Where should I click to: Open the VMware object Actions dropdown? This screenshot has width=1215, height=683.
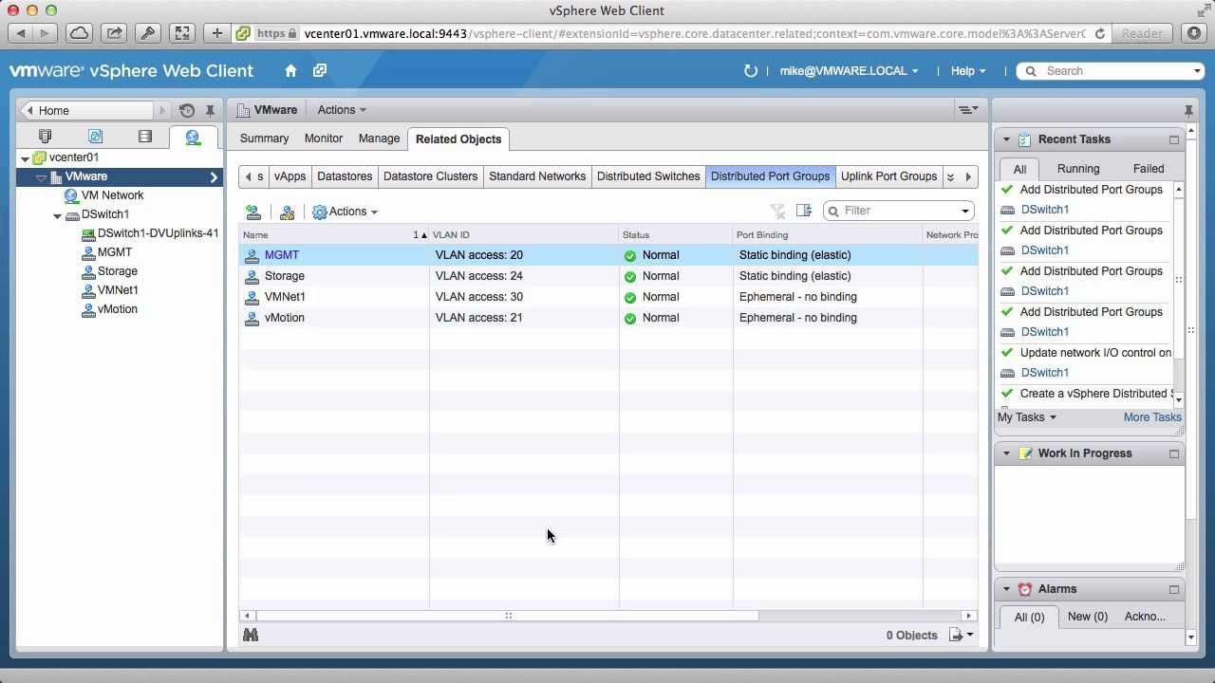pyautogui.click(x=342, y=110)
